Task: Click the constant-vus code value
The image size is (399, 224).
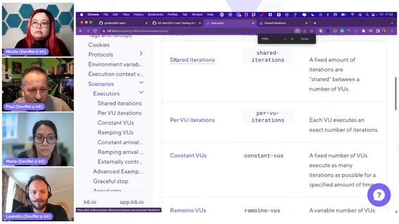Action: pos(264,156)
